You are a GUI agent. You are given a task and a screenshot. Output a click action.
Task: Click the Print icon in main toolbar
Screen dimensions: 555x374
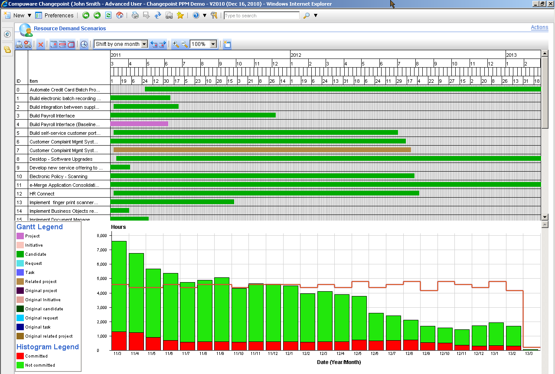pos(135,15)
